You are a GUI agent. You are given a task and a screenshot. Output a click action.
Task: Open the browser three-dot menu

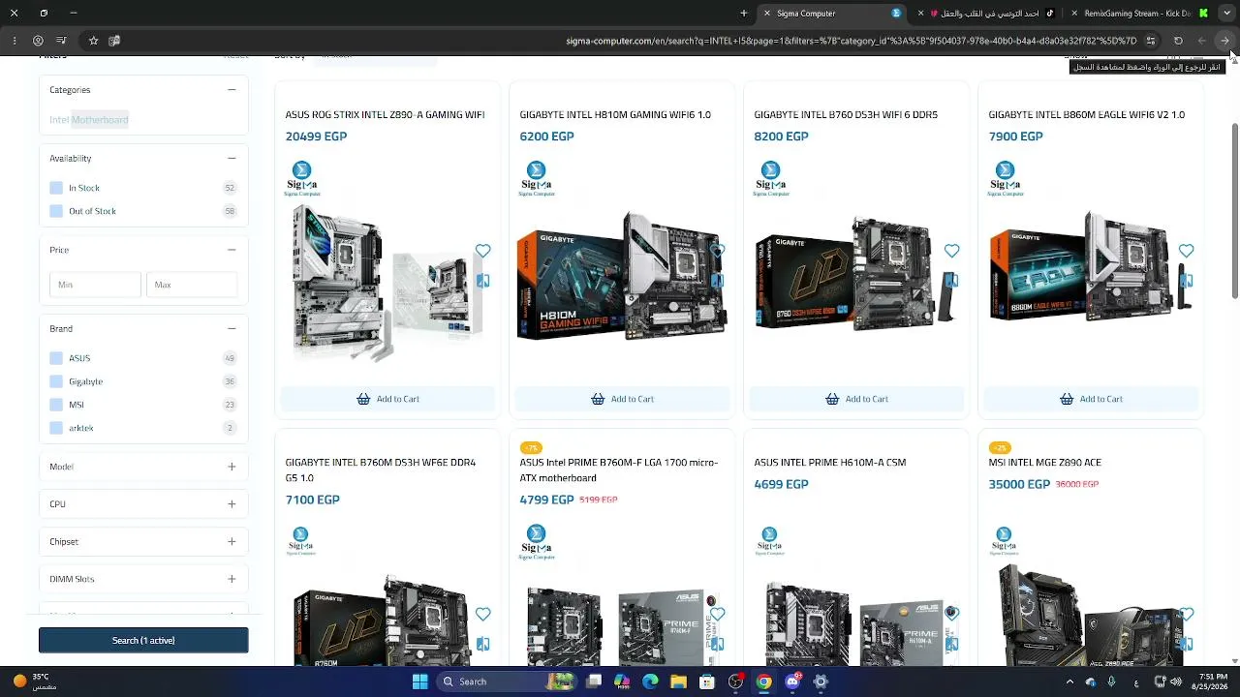[14, 41]
